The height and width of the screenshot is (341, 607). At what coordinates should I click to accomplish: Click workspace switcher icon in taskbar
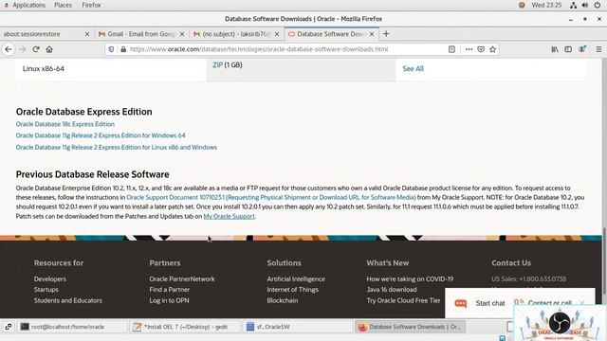pyautogui.click(x=9, y=327)
